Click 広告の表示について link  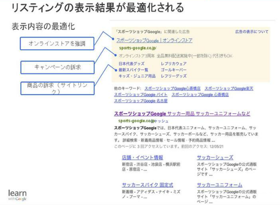point(252,32)
